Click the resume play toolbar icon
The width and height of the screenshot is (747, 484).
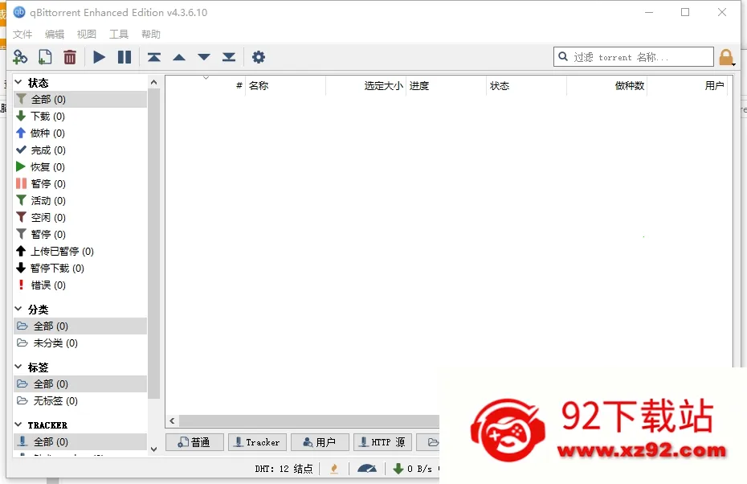click(x=99, y=57)
